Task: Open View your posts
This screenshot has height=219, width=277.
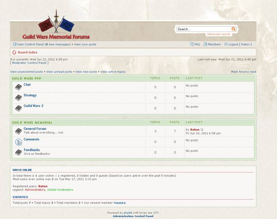Action: point(85,44)
